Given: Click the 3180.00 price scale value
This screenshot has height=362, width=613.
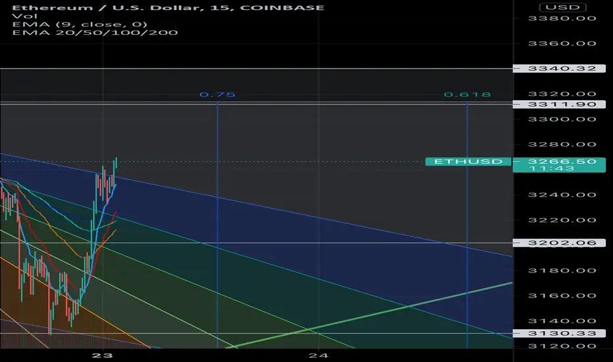Looking at the screenshot, I should (562, 271).
